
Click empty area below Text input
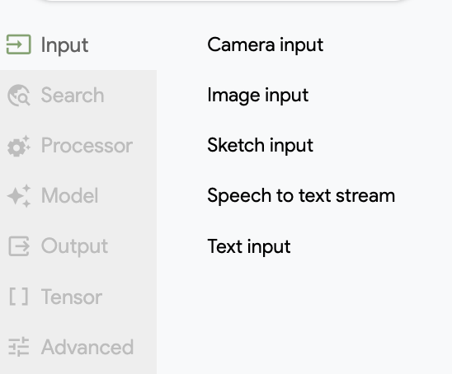tap(304, 316)
